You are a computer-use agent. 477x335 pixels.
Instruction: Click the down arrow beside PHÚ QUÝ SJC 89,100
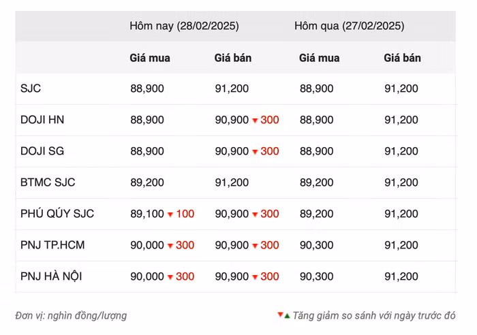[x=170, y=214]
